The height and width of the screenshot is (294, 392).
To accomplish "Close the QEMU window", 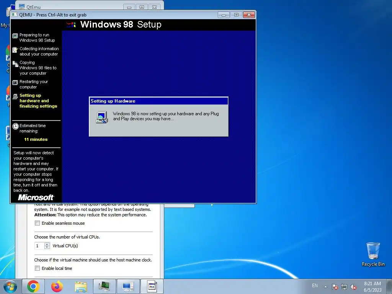I will point(249,15).
